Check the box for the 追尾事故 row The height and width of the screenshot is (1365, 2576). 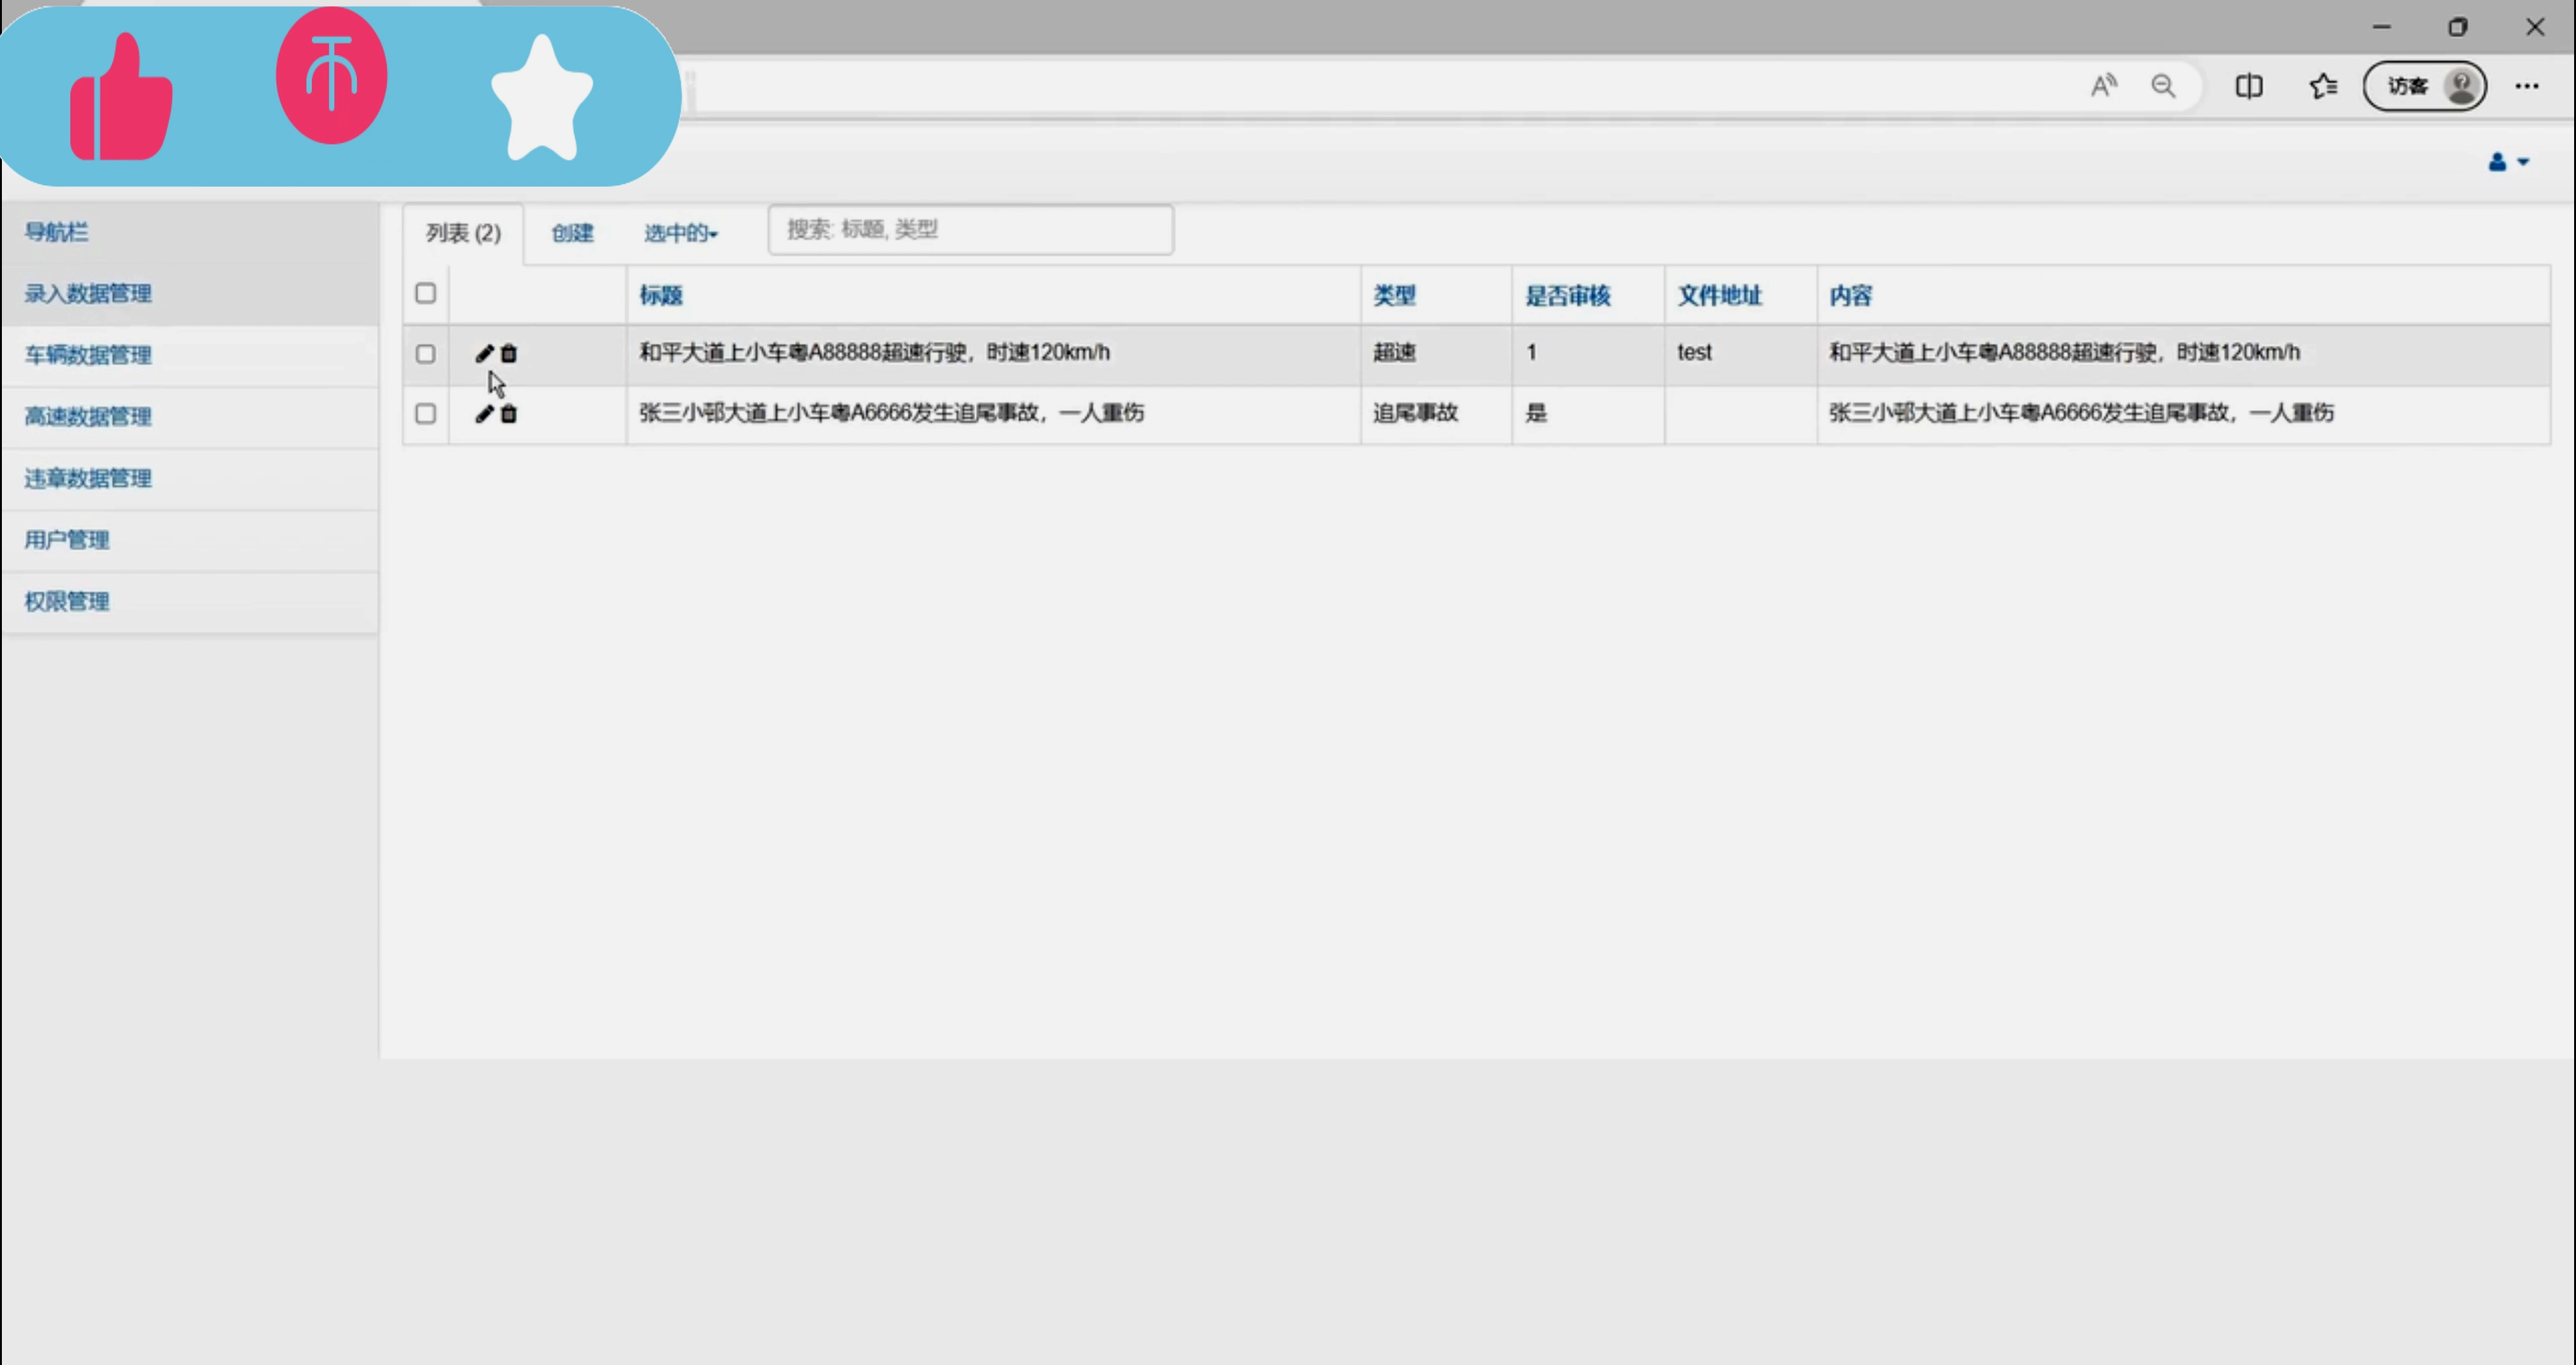tap(426, 414)
